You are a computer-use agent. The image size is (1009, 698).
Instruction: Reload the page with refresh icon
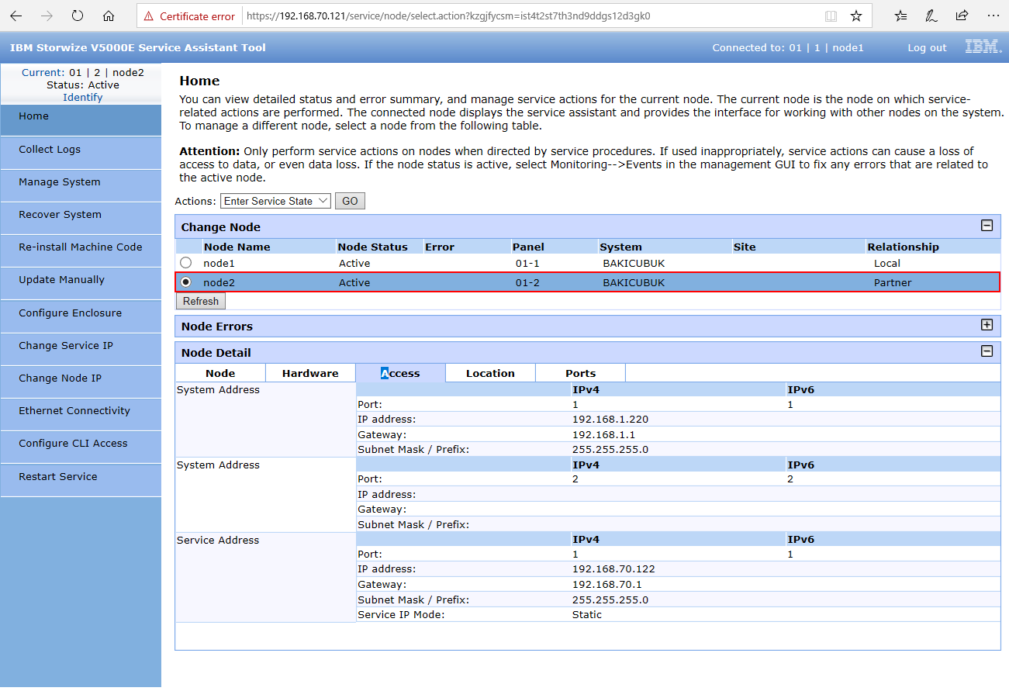(x=78, y=16)
